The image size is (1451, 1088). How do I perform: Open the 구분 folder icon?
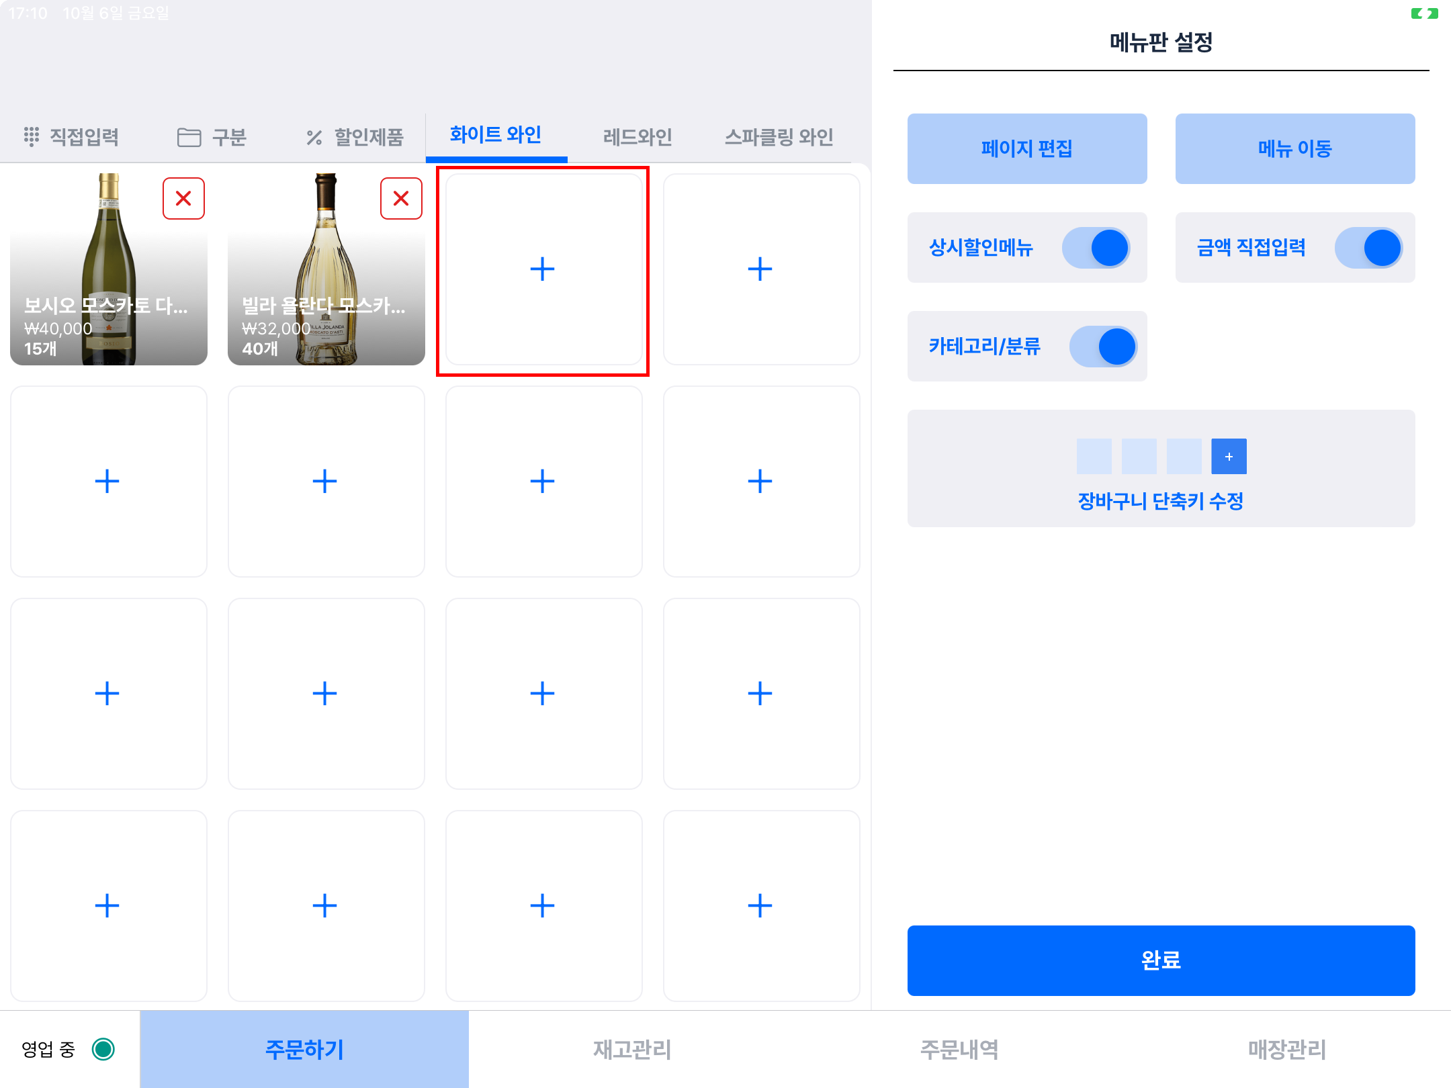coord(189,138)
